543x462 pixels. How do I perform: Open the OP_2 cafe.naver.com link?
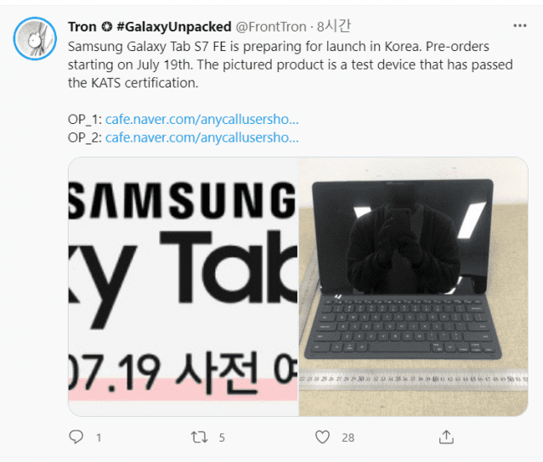(202, 138)
